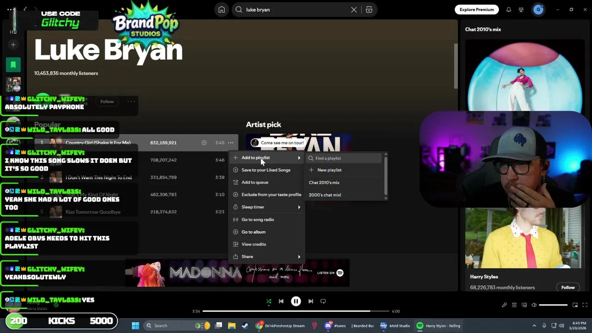Screen dimensions: 592x333
Task: Click the search field containing luke bryan
Action: tap(296, 10)
